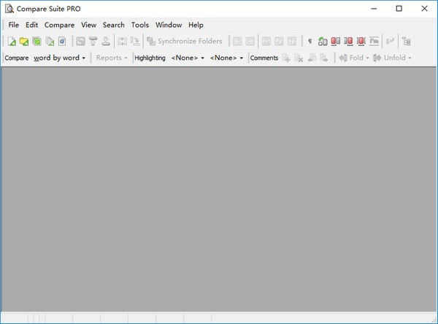Click the fifth blue document toolbar icon
Image resolution: width=438 pixels, height=324 pixels.
pos(62,42)
